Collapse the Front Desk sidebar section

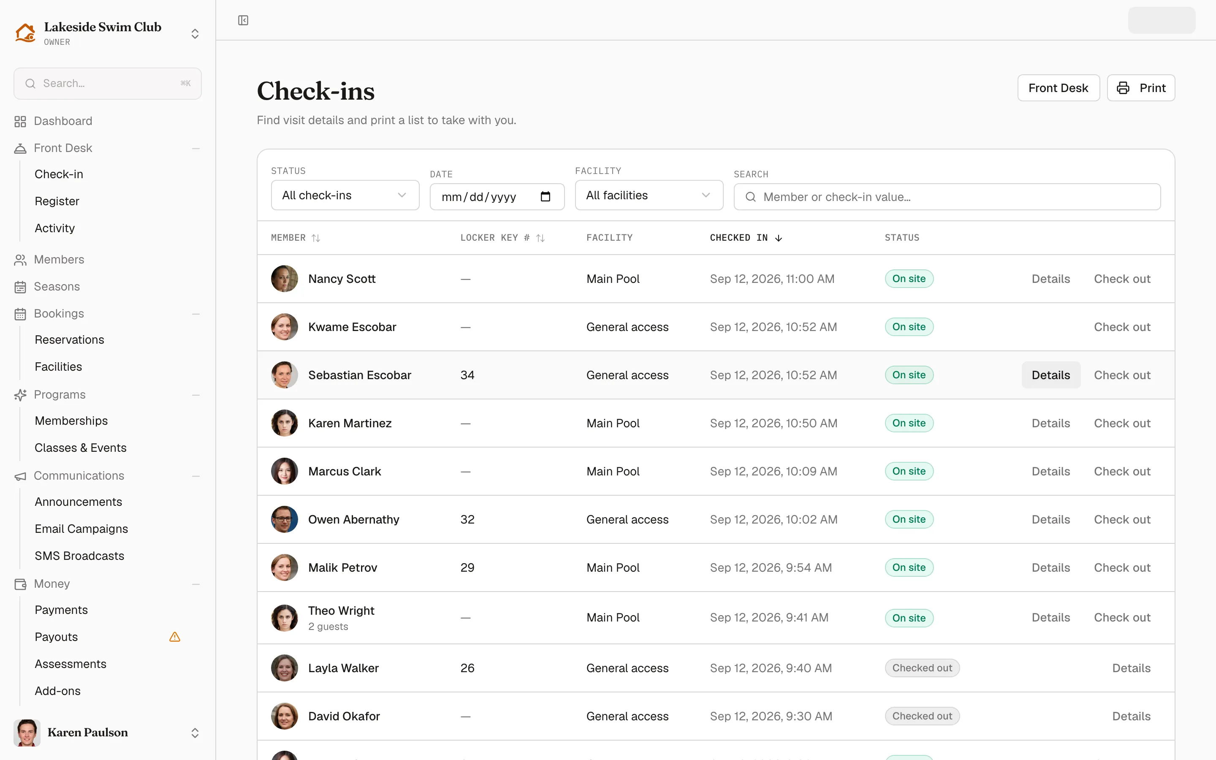tap(196, 148)
